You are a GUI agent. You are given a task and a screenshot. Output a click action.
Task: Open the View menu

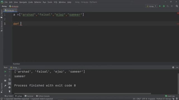coord(16,2)
